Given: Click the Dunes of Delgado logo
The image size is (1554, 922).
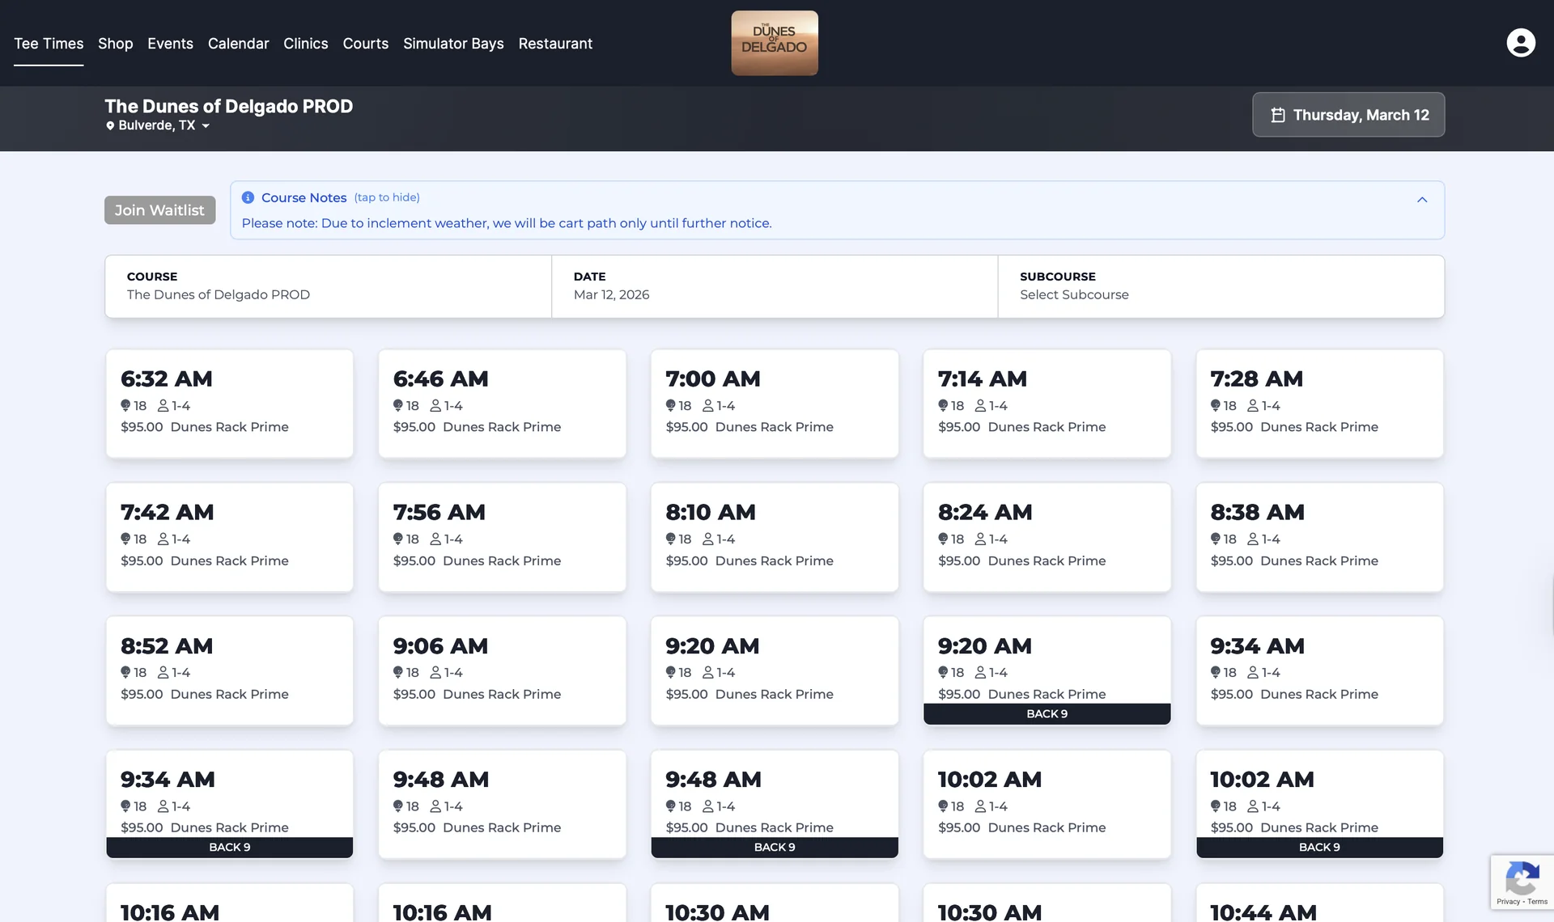Looking at the screenshot, I should pos(774,43).
